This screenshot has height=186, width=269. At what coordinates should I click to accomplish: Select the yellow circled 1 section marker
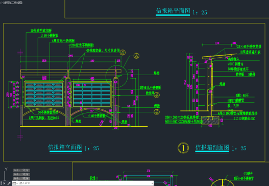(183, 148)
